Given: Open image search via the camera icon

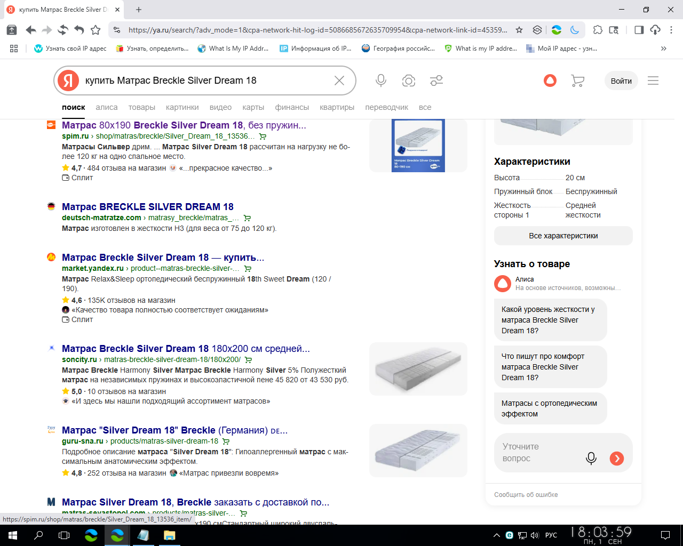Looking at the screenshot, I should click(x=409, y=81).
